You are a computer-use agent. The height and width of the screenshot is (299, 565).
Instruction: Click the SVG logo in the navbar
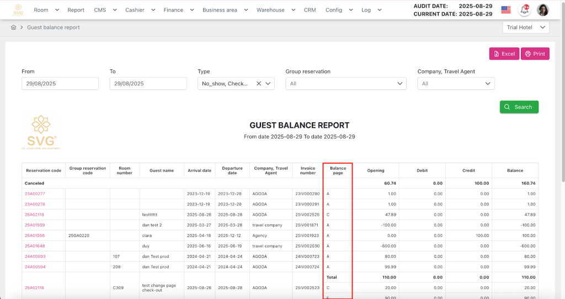tap(19, 10)
